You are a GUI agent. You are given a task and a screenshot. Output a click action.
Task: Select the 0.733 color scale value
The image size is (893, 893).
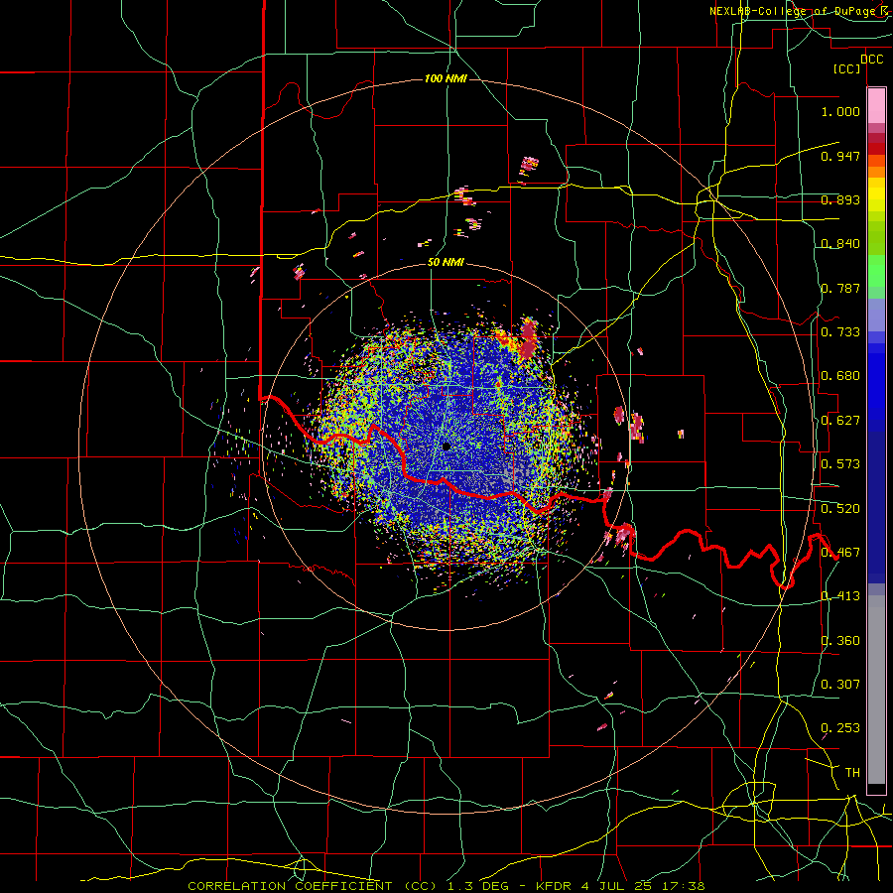click(x=840, y=331)
